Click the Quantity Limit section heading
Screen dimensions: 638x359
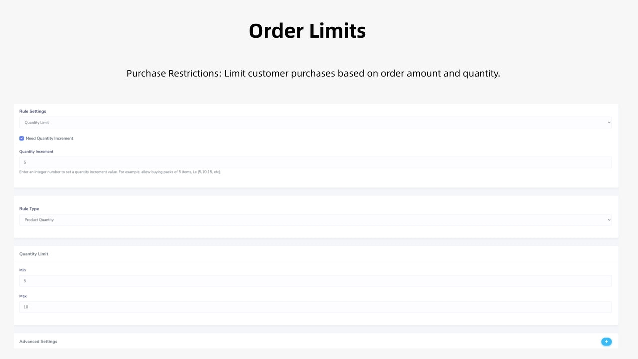(33, 254)
